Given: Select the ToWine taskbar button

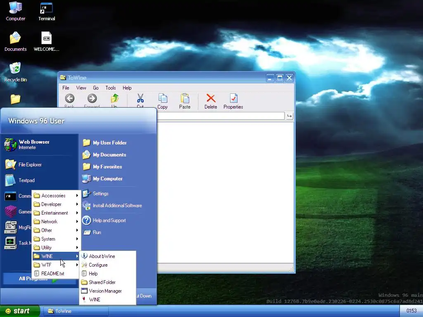Looking at the screenshot, I should coord(76,311).
